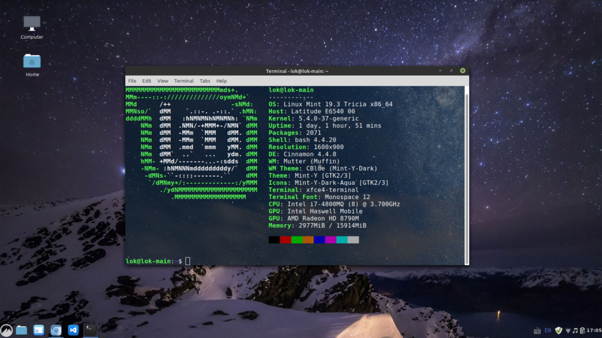Open the Help menu in the terminal
Image resolution: width=602 pixels, height=338 pixels.
222,81
